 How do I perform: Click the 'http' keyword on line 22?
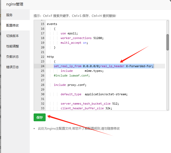(x=50, y=57)
